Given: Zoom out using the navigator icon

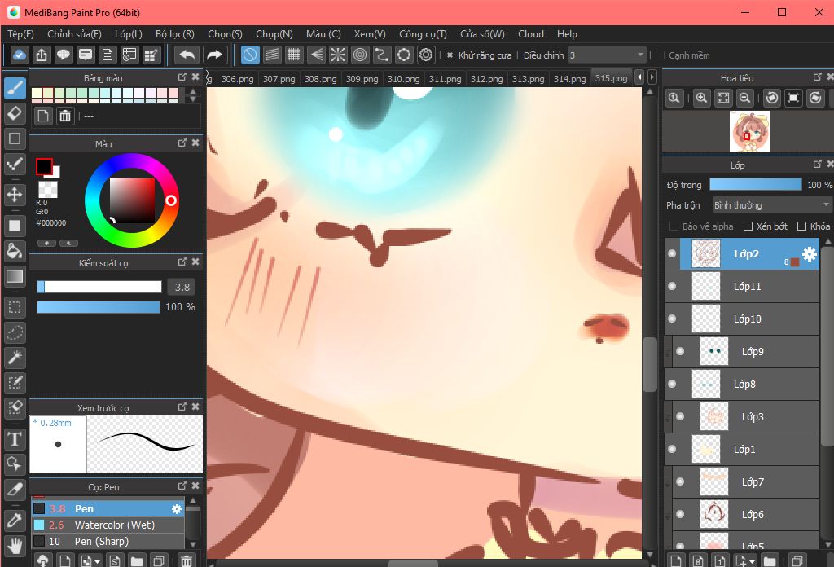Looking at the screenshot, I should 745,98.
